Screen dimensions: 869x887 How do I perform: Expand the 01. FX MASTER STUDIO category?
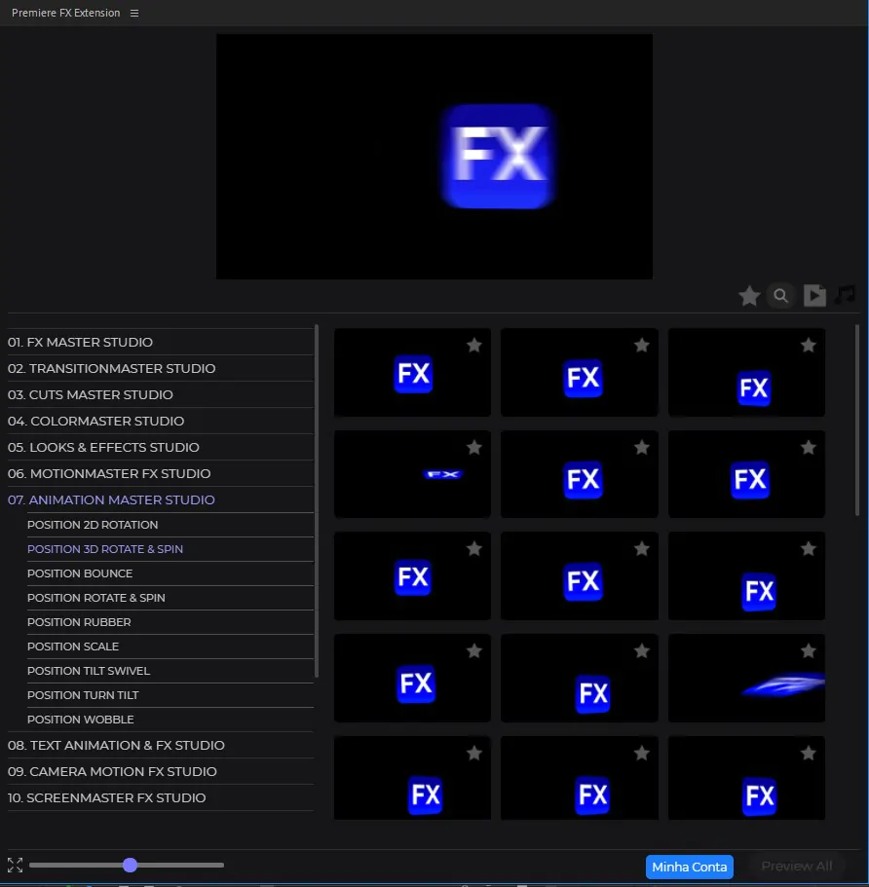pos(80,342)
